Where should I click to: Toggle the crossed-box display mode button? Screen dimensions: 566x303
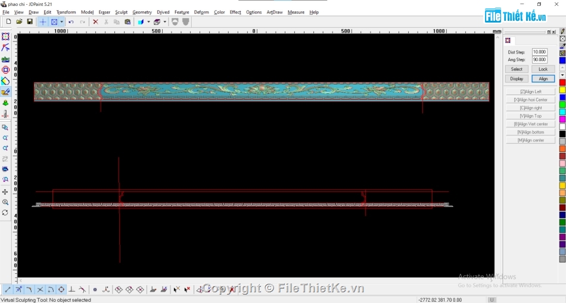click(54, 22)
